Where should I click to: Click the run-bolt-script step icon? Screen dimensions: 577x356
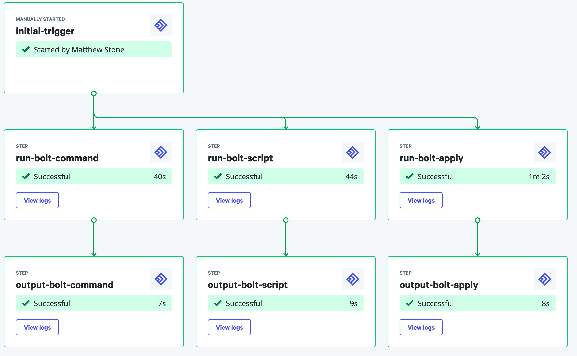point(352,152)
